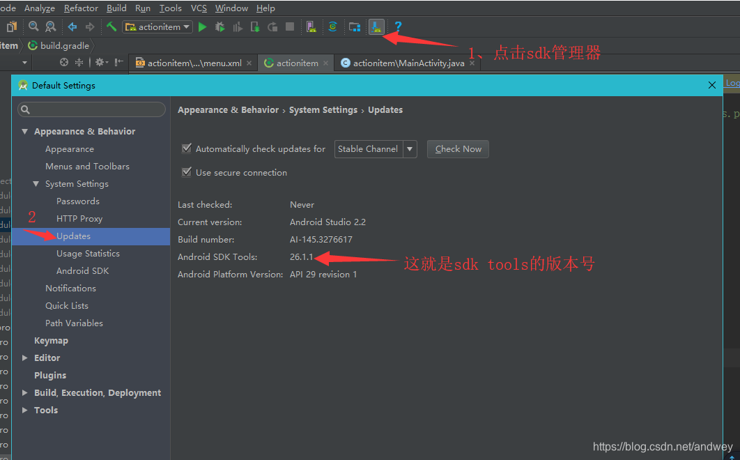Image resolution: width=740 pixels, height=460 pixels.
Task: Navigate Back with the blue arrow
Action: tap(72, 27)
